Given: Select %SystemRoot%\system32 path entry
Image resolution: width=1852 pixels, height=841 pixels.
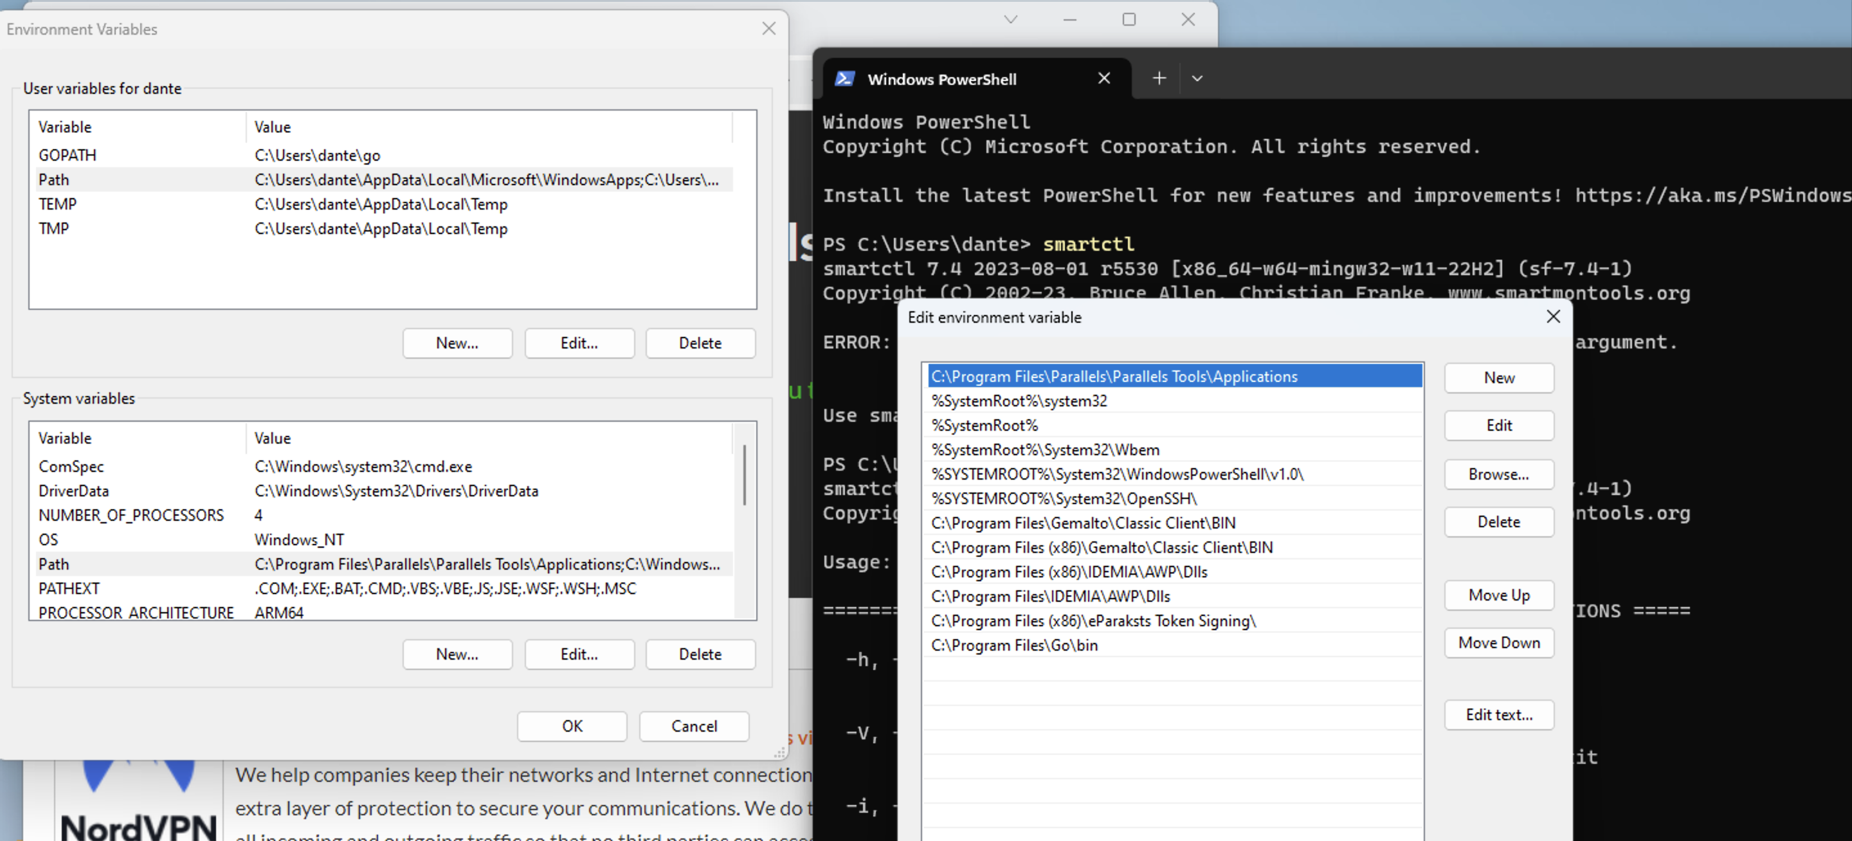Looking at the screenshot, I should tap(1174, 401).
